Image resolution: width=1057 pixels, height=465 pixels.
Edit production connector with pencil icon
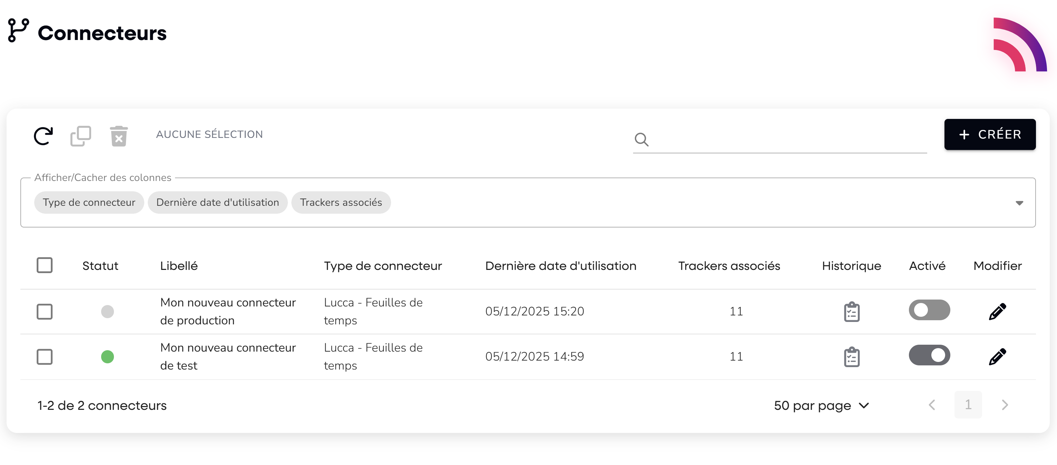(997, 312)
